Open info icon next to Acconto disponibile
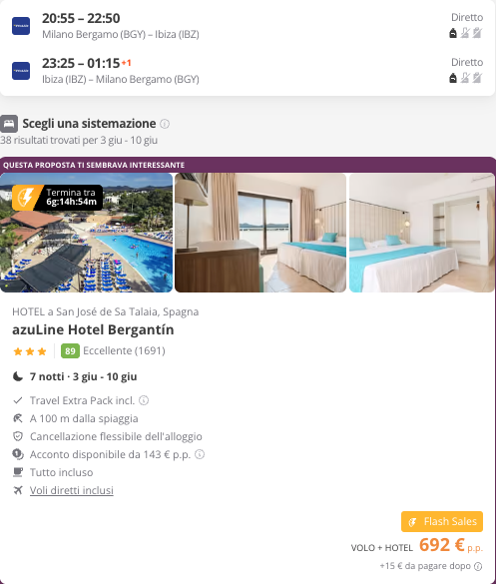 coord(200,454)
